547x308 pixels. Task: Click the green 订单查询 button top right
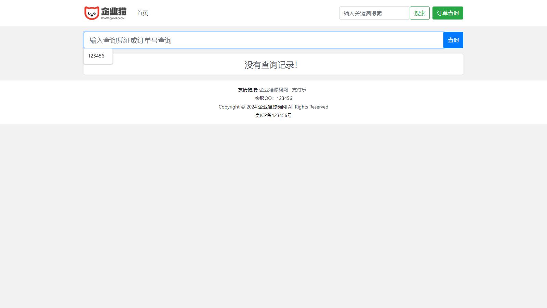click(x=448, y=13)
